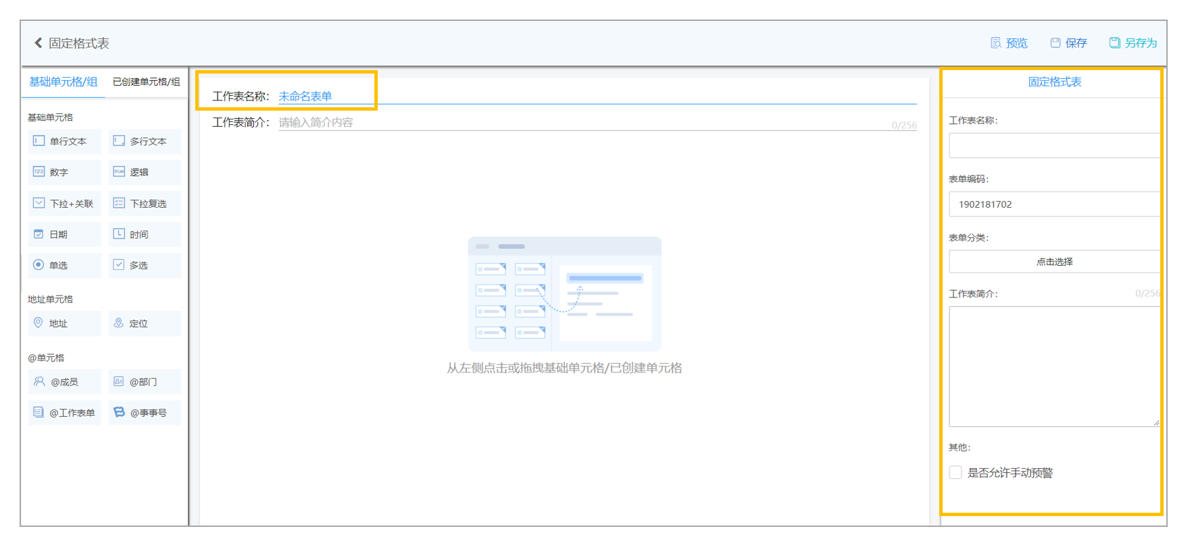
Task: Add a 多行文本 cell
Action: pos(145,141)
